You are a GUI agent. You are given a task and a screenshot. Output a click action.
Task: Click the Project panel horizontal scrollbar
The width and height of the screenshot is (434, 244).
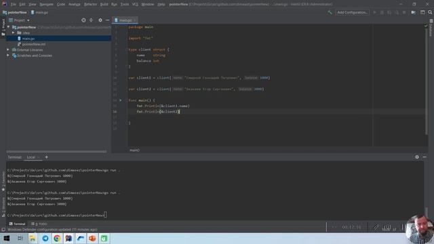56,151
